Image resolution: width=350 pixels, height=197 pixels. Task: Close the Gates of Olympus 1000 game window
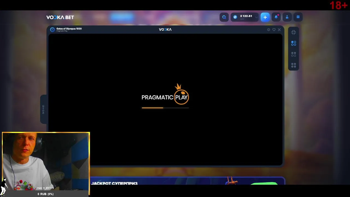coord(279,30)
